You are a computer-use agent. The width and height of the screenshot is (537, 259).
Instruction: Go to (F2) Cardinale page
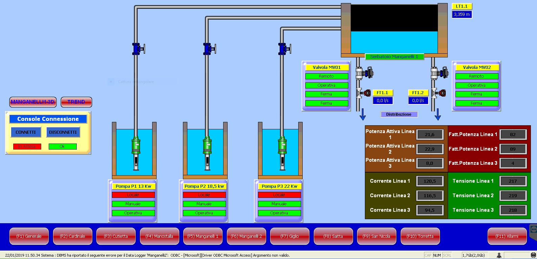[x=73, y=236]
